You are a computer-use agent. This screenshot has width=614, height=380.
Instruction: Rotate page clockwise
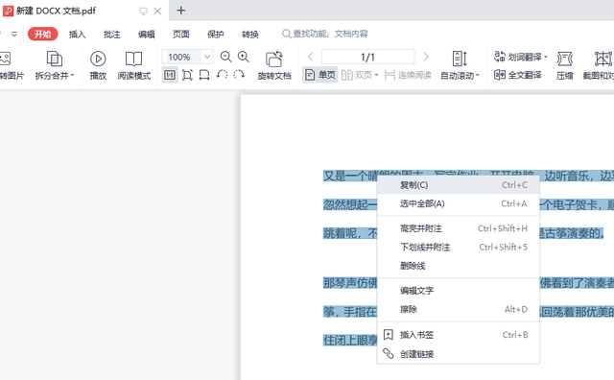[x=239, y=75]
